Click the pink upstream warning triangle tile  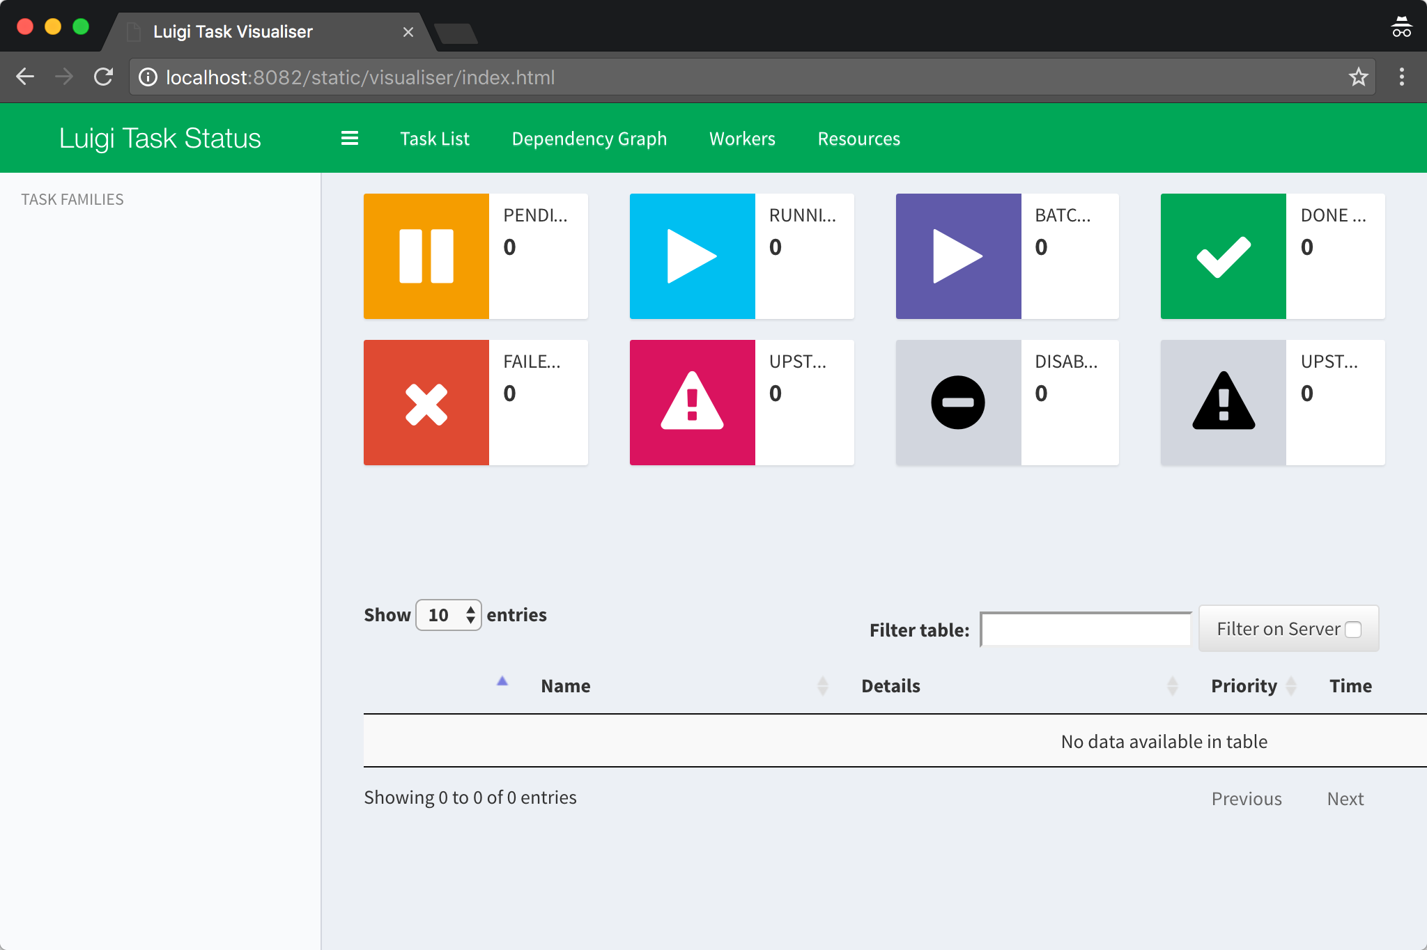[x=693, y=403]
